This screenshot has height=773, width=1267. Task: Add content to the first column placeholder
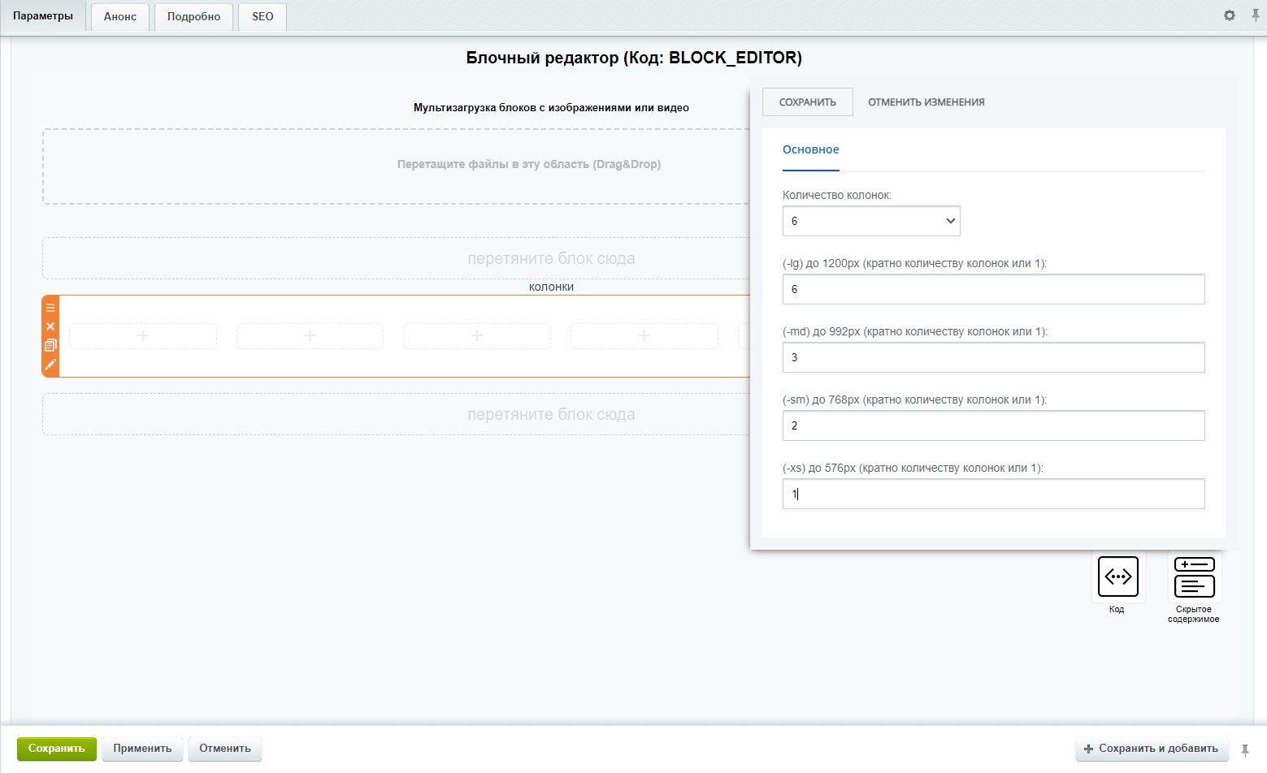click(x=143, y=335)
